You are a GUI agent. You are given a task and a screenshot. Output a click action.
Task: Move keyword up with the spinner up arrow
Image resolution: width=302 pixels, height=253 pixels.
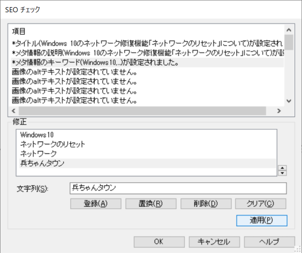coord(282,168)
